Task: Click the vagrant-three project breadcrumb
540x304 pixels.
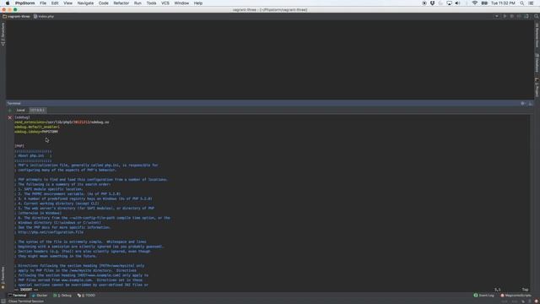Action: point(17,16)
